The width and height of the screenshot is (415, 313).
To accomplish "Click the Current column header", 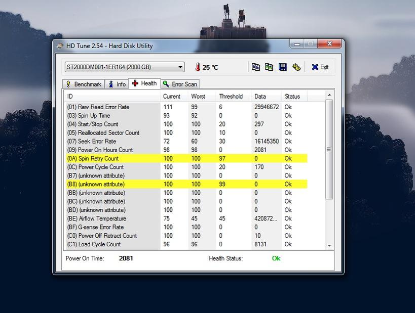I will (174, 97).
